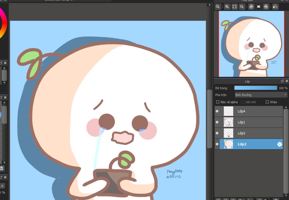Close the upper left side panel
Screen dimensions: 289x200
(x=5, y=63)
